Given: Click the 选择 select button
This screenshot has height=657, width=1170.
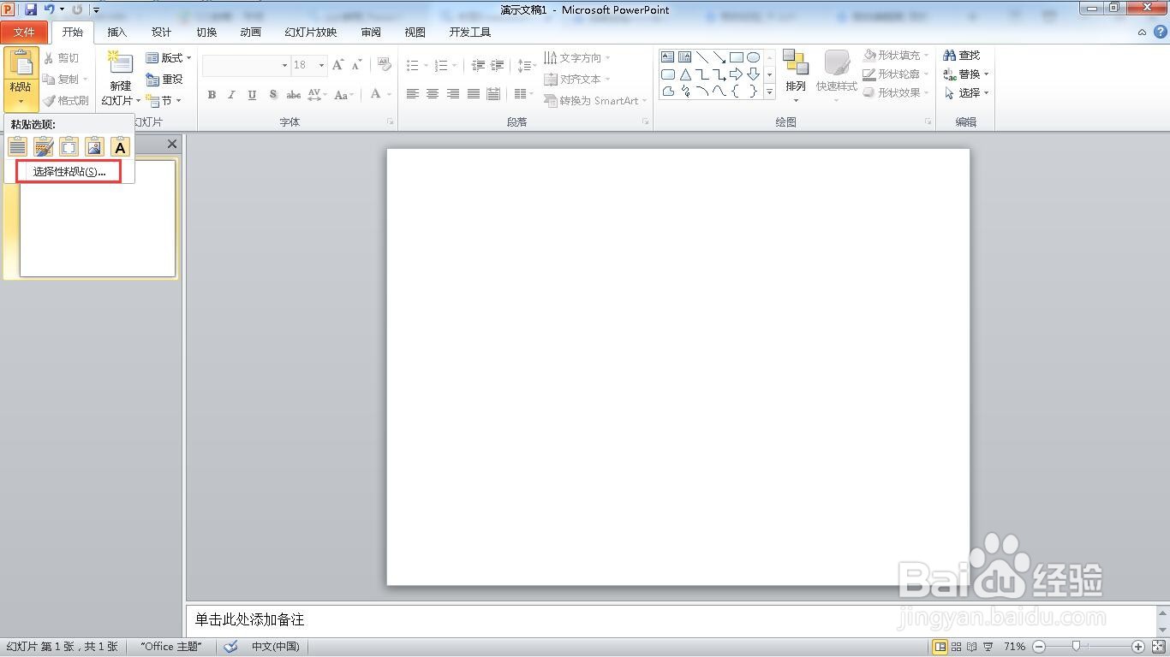Looking at the screenshot, I should pos(966,92).
